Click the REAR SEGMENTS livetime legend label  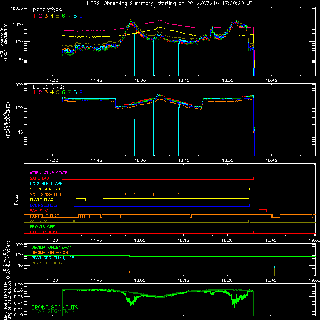(x=53, y=312)
